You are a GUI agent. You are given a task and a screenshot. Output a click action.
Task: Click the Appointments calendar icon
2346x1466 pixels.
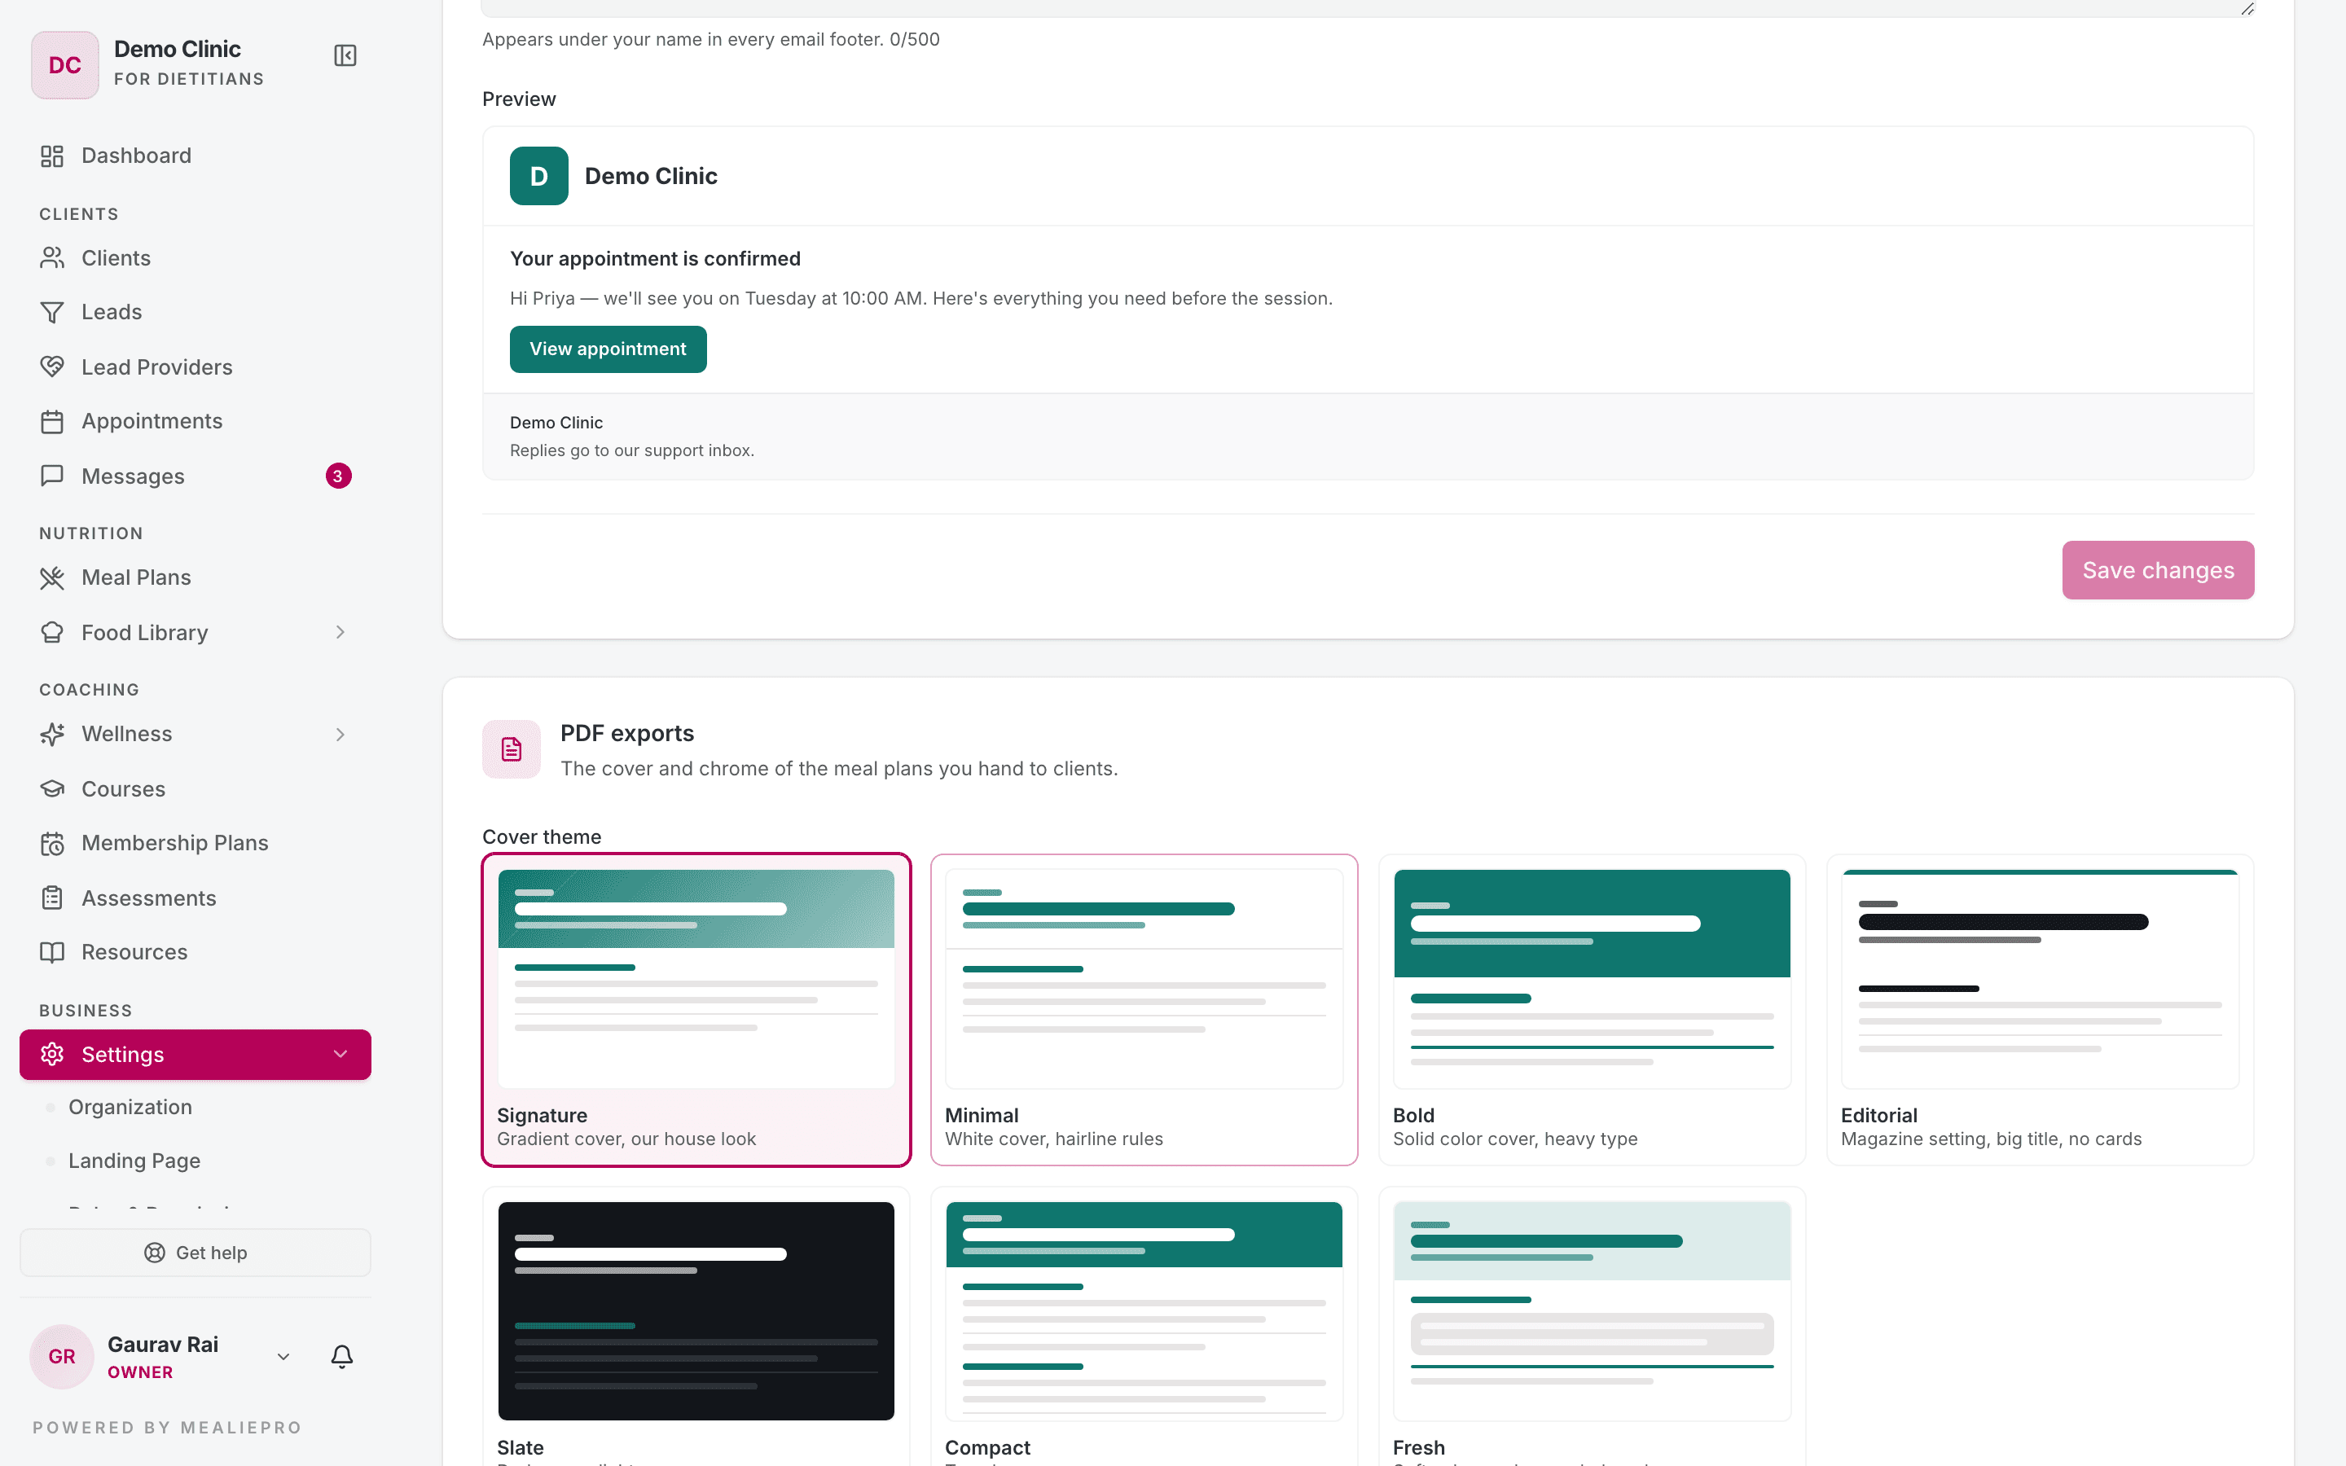coord(52,422)
